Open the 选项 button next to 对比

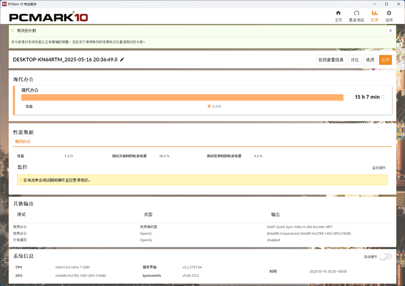click(370, 60)
